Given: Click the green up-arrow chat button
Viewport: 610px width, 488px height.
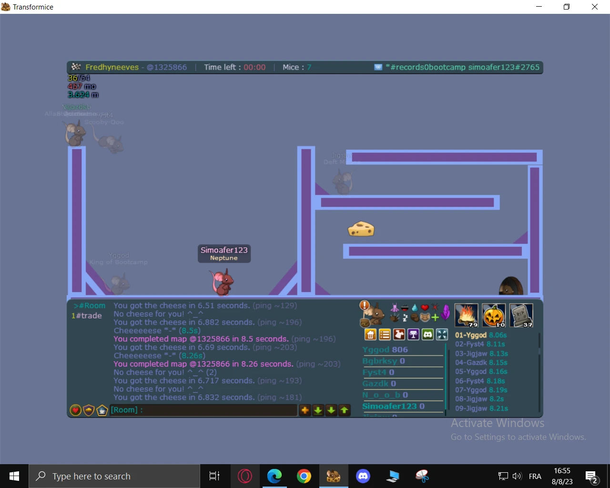Looking at the screenshot, I should [x=344, y=410].
